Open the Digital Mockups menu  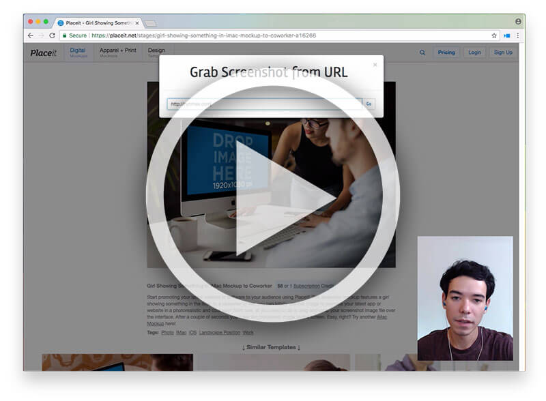point(78,53)
